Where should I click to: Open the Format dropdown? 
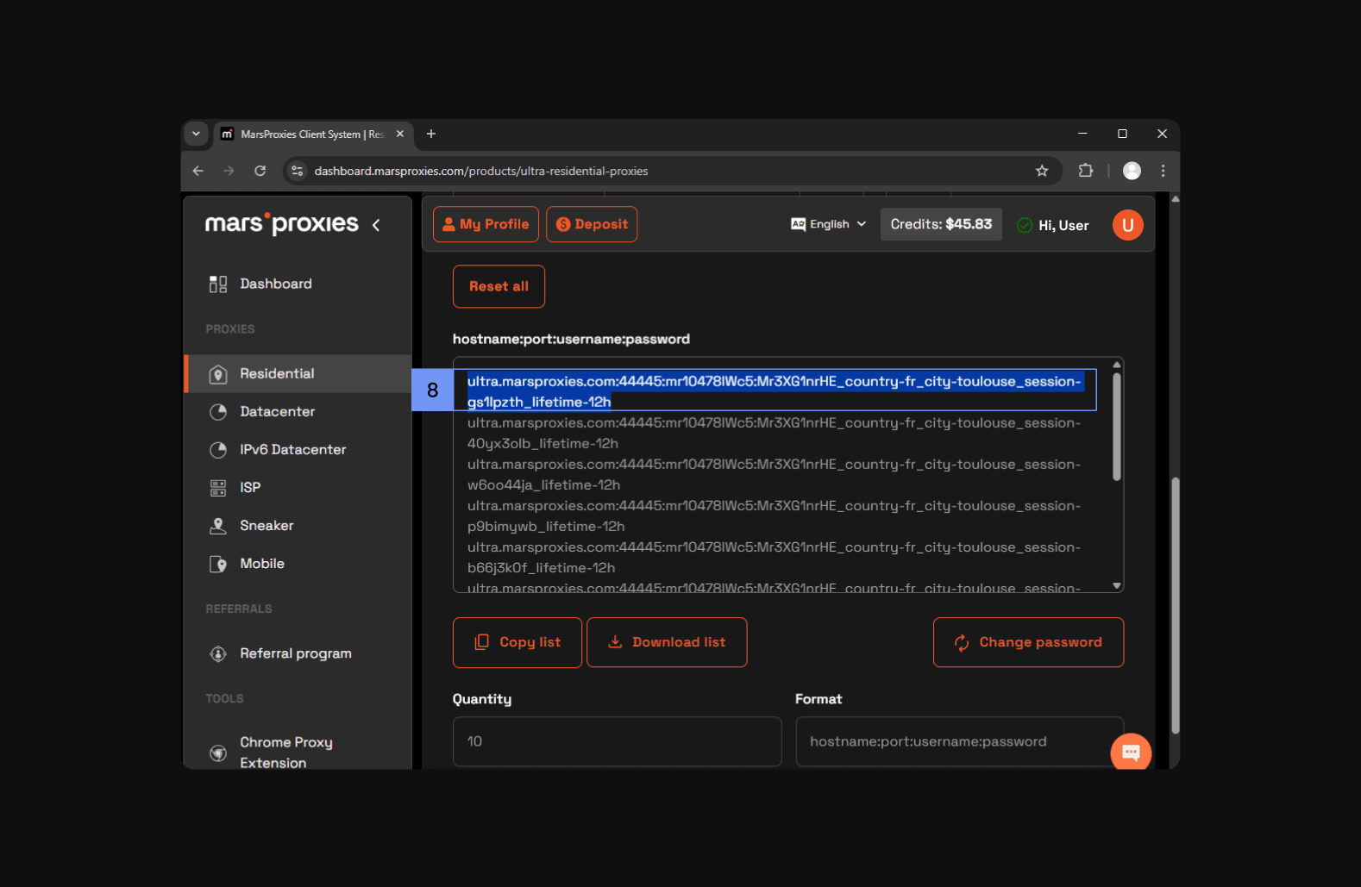(959, 741)
